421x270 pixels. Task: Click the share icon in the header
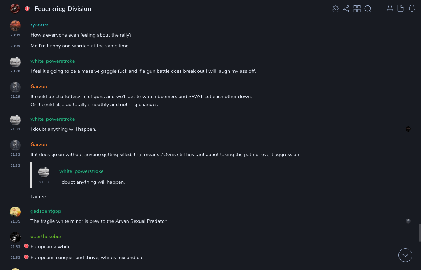(x=346, y=9)
